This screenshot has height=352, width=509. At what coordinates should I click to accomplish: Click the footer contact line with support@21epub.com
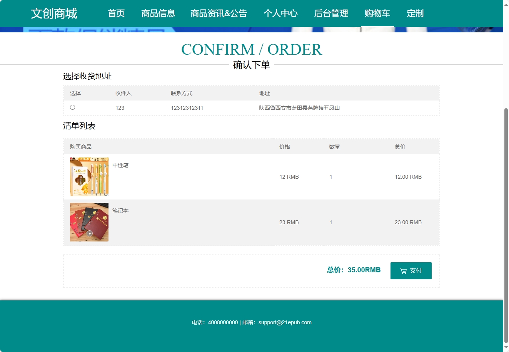(252, 322)
